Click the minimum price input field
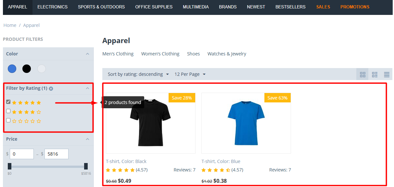 point(22,154)
